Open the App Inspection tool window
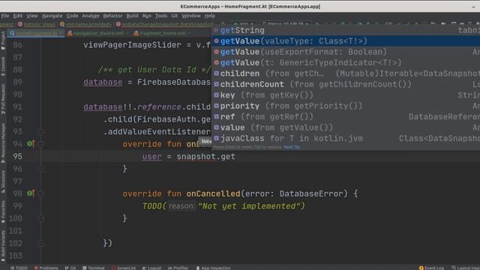Image resolution: width=480 pixels, height=270 pixels. [x=213, y=268]
